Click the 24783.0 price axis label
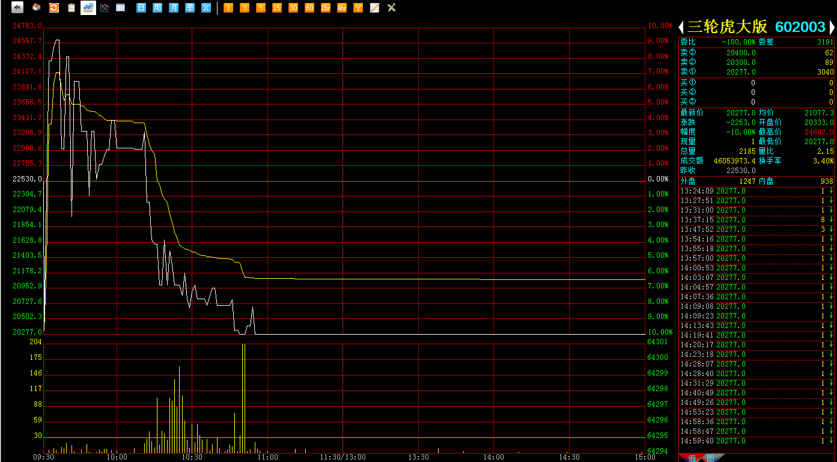Image resolution: width=837 pixels, height=462 pixels. coord(27,26)
